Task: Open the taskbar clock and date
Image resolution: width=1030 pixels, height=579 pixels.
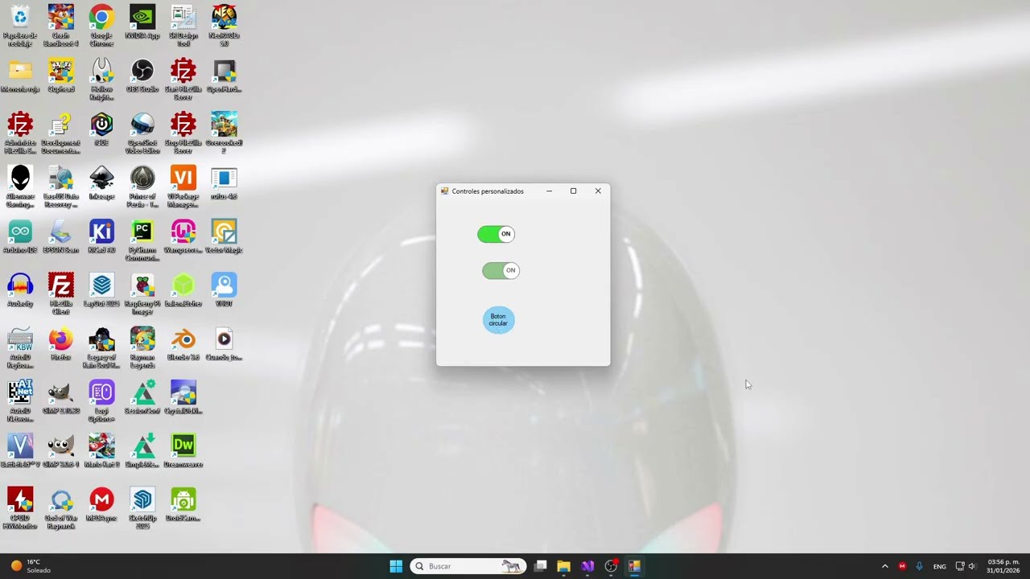Action: tap(1003, 566)
